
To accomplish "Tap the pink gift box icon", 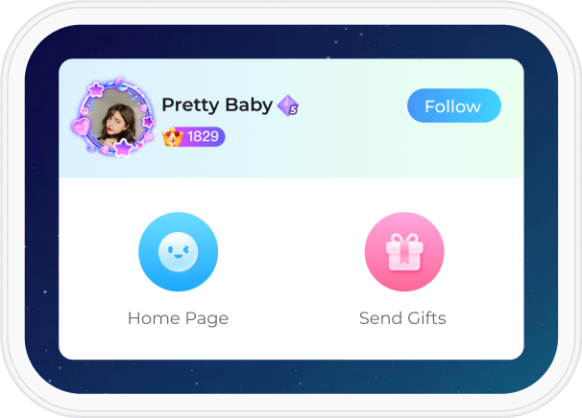I will 404,251.
